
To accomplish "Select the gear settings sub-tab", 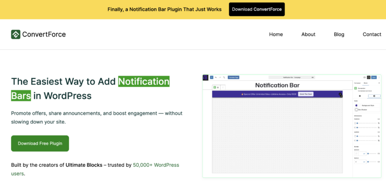I will click(359, 96).
